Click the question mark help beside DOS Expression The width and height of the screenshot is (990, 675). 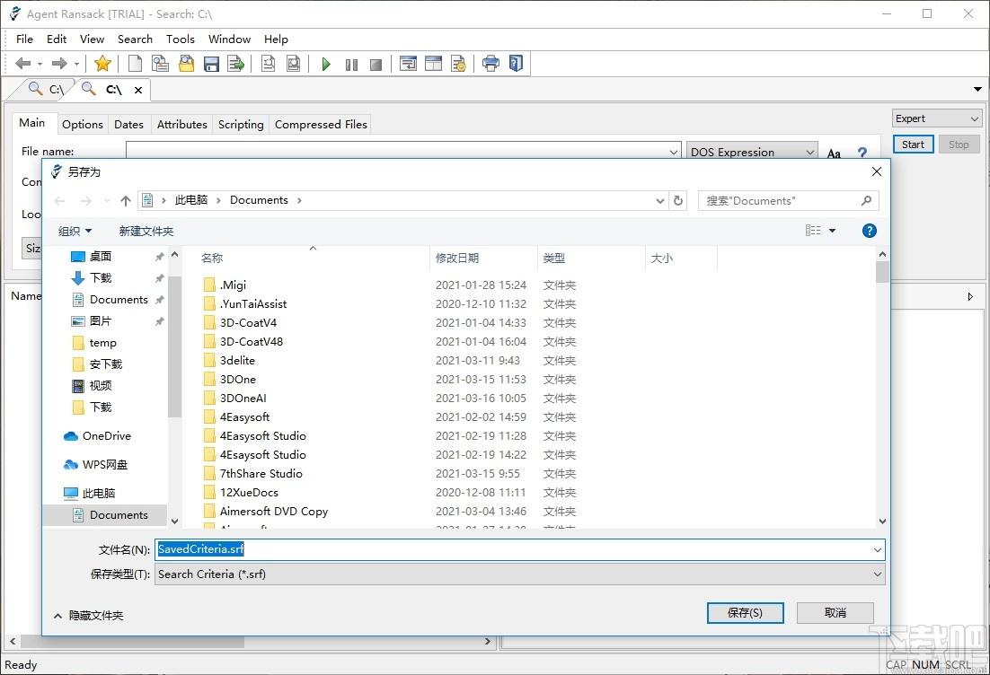(x=862, y=153)
